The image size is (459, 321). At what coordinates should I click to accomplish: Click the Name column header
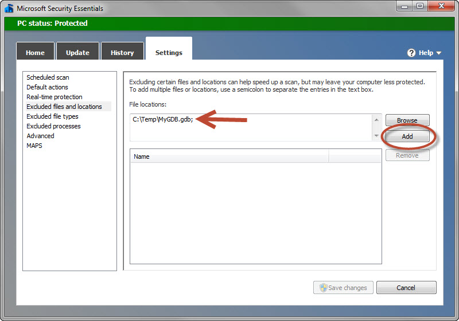pyautogui.click(x=229, y=156)
